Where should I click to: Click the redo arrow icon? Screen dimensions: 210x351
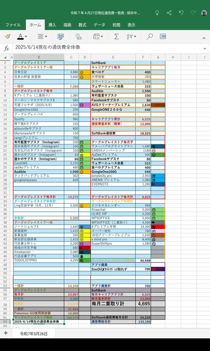(x=193, y=13)
